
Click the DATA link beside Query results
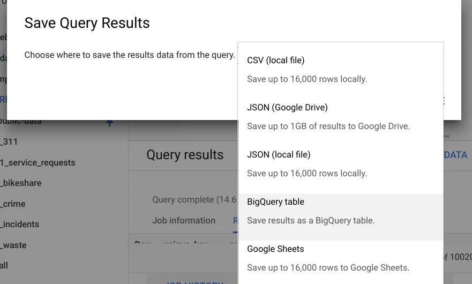[455, 155]
